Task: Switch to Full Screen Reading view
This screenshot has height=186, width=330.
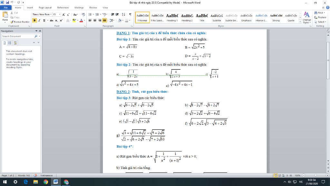Action: click(x=279, y=175)
